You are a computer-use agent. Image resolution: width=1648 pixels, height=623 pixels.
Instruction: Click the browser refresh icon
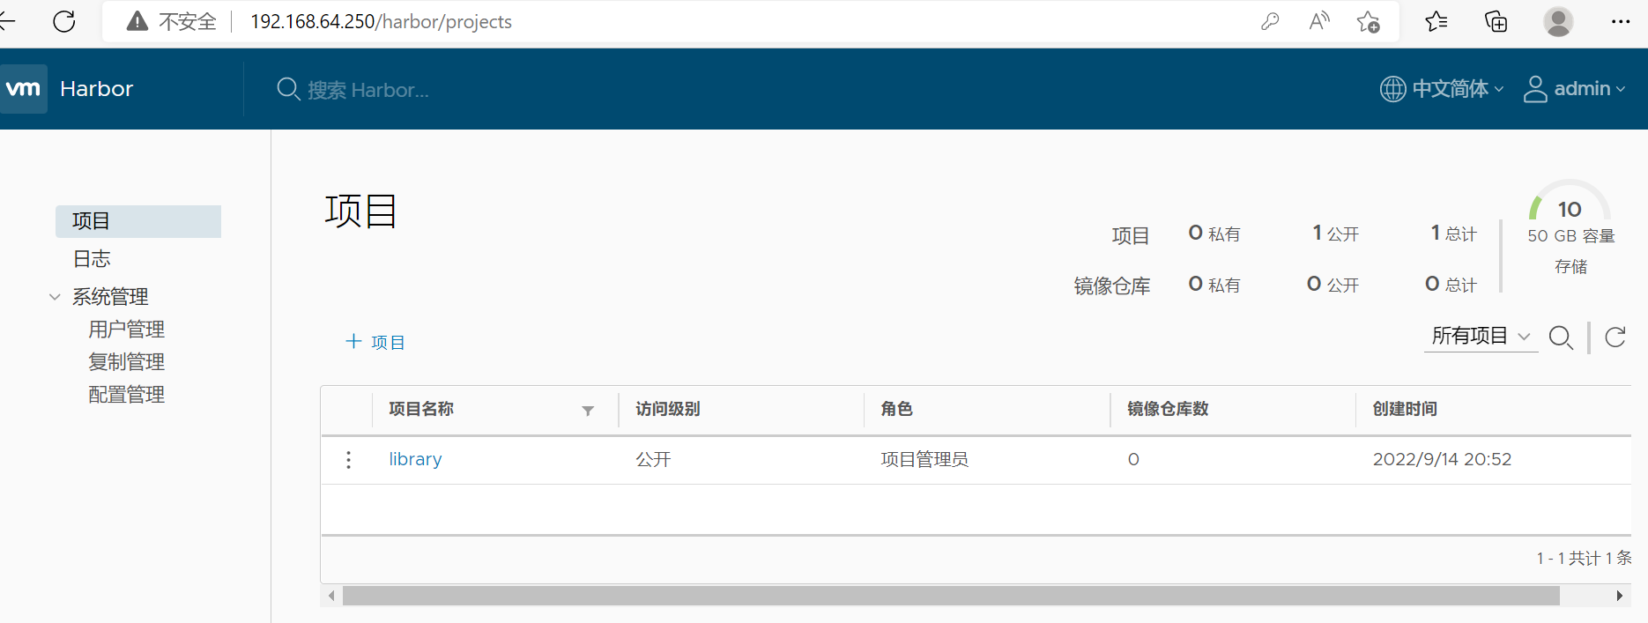[x=64, y=21]
